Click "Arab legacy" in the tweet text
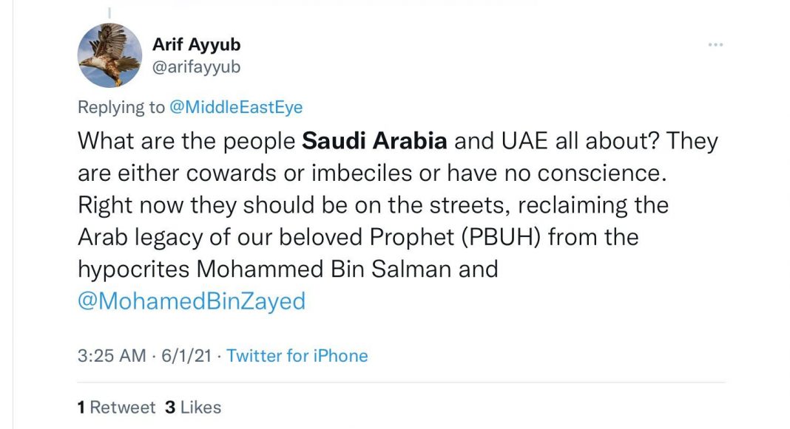Screen dimensions: 790x429 click(135, 237)
